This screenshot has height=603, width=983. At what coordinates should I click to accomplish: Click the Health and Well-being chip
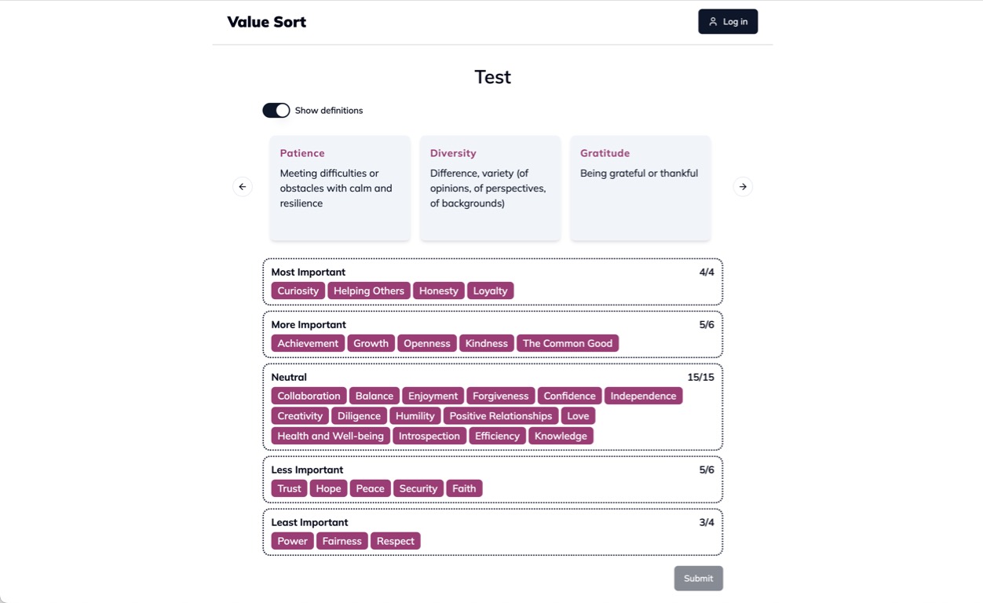pyautogui.click(x=330, y=436)
